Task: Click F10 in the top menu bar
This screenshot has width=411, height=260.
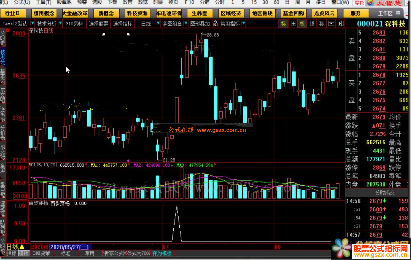Action: 189,2
